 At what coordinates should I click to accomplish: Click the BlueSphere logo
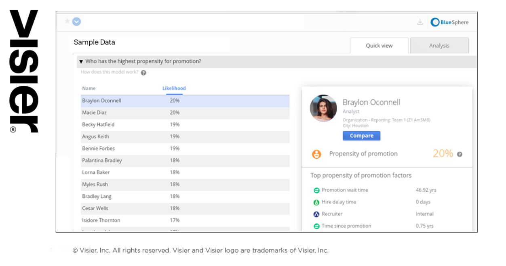tap(449, 22)
